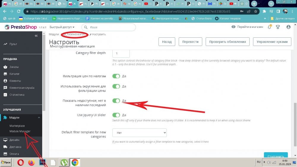Screen dimensions: 297x167
Task: Click Управление хуками button
Action: pos(272,42)
